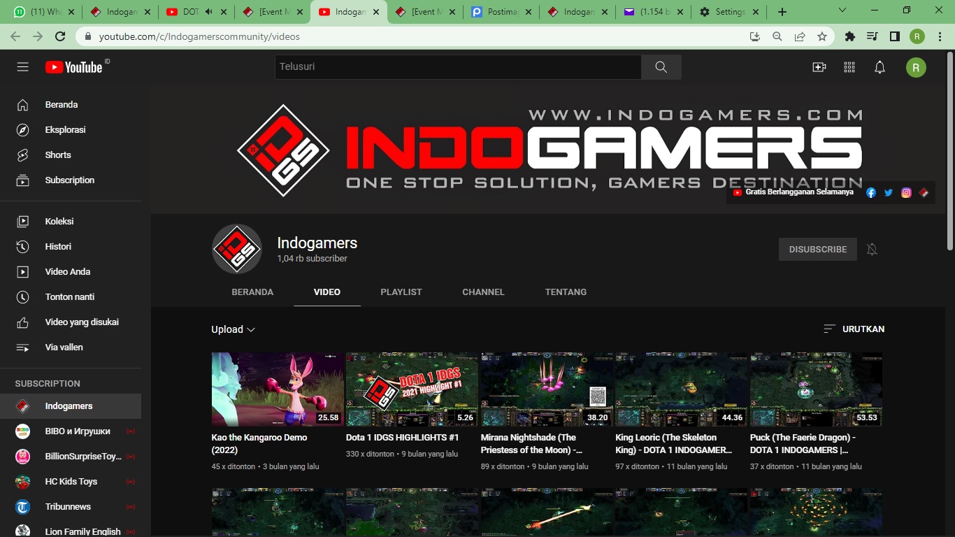
Task: Click the Chrome address bar URL
Action: 199,36
